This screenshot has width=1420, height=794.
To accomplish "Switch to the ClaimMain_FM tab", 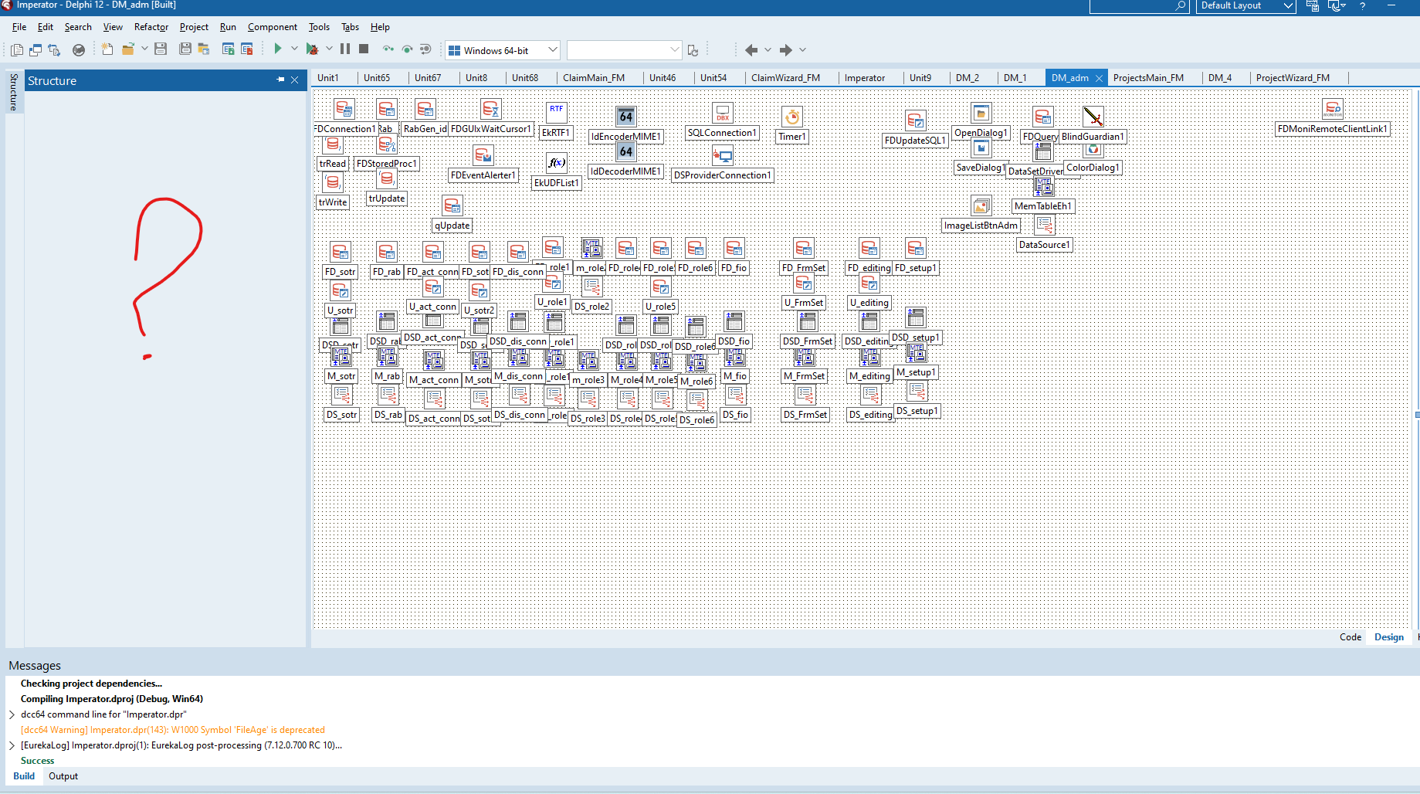I will [x=593, y=78].
